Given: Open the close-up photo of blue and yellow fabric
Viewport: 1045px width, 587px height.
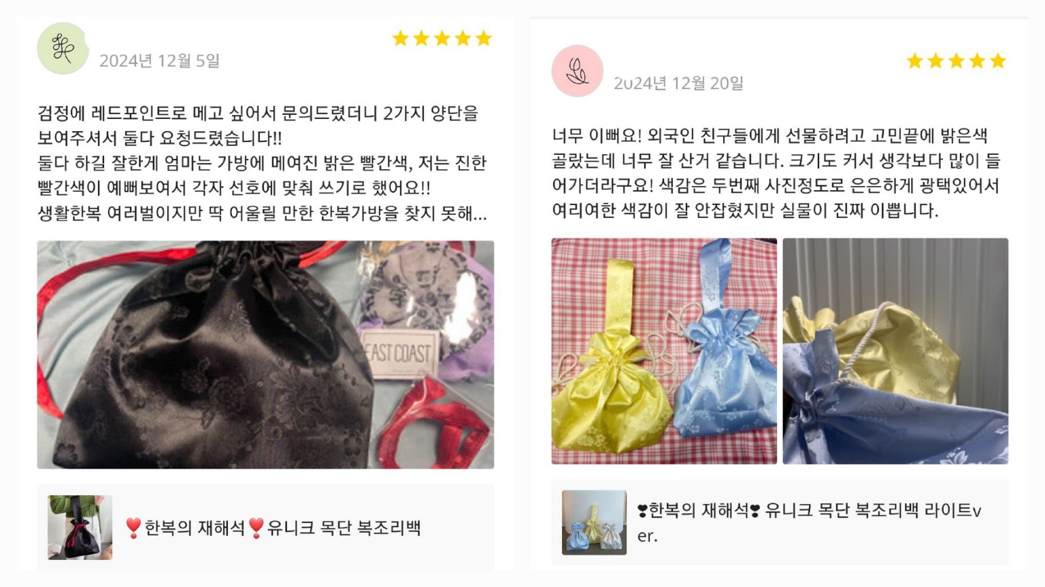Looking at the screenshot, I should (895, 351).
